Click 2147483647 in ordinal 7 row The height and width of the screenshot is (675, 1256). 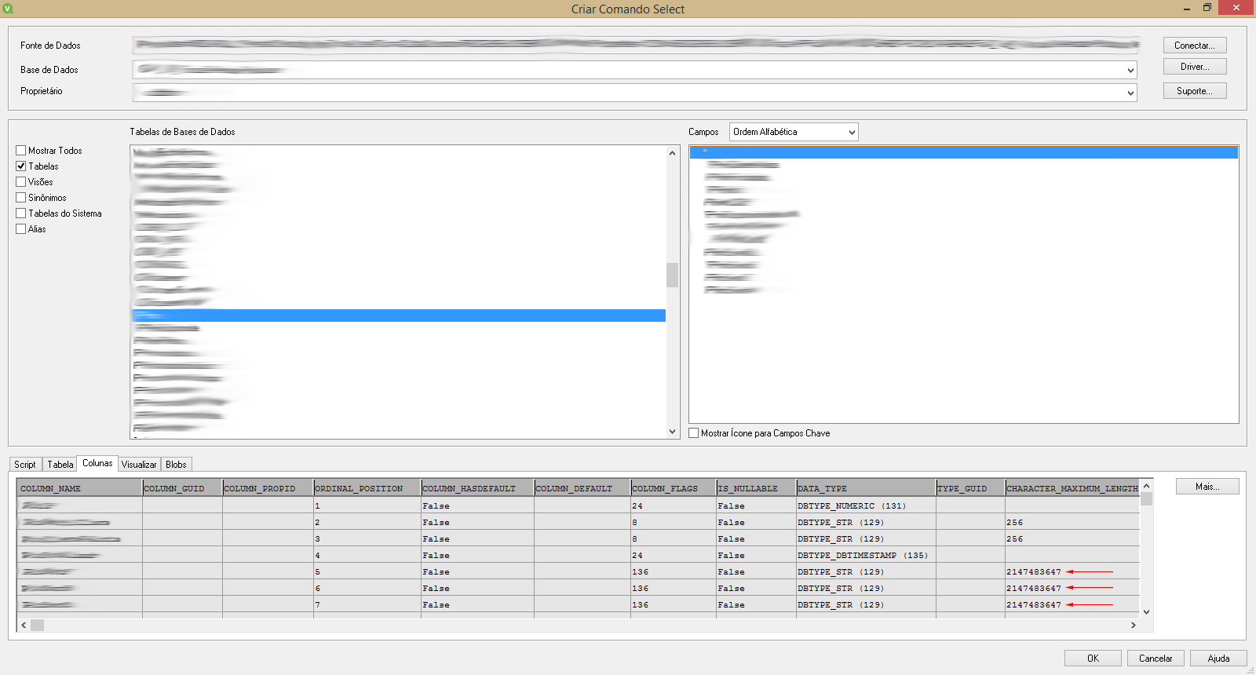coord(1034,604)
